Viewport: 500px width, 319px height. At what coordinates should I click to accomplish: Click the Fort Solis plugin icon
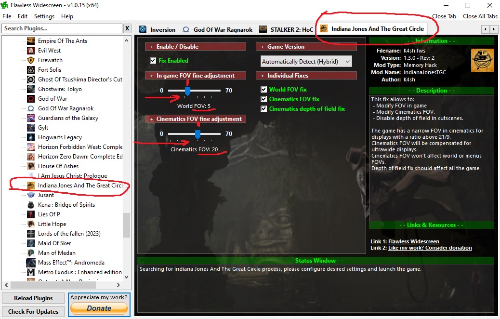tap(31, 69)
